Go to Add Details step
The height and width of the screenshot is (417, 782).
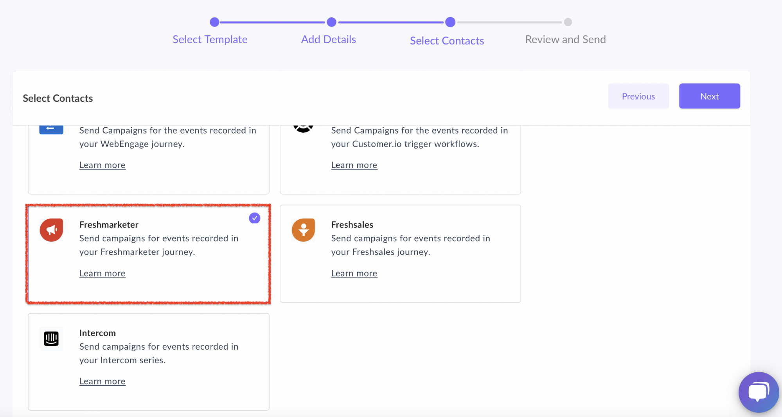pyautogui.click(x=329, y=40)
